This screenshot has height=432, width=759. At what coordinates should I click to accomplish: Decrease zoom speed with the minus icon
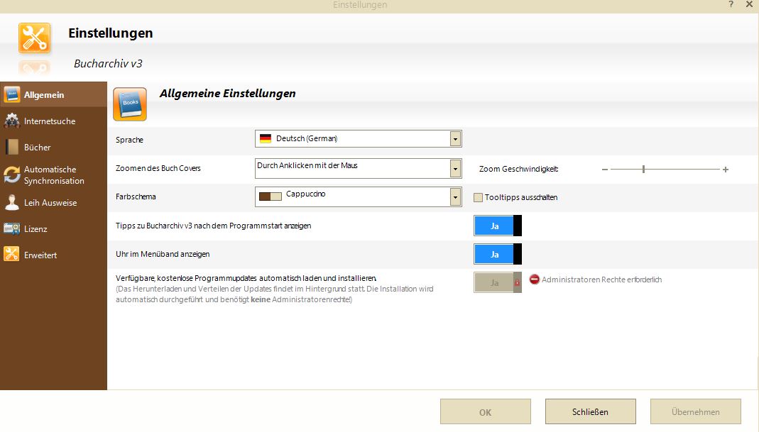pos(605,170)
